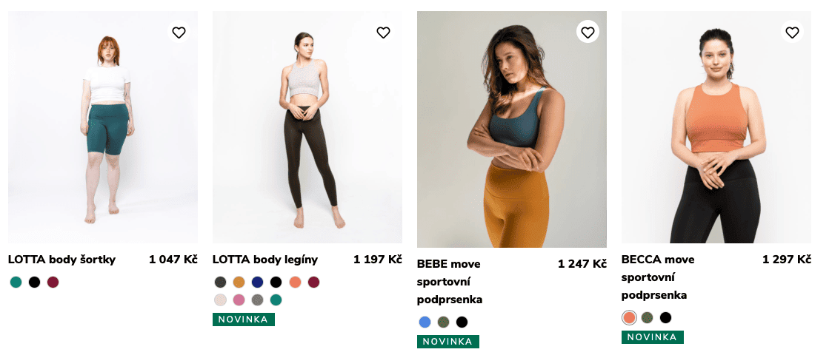Image resolution: width=832 pixels, height=355 pixels.
Task: Open LOTTA body legíny product link
Action: pos(265,260)
